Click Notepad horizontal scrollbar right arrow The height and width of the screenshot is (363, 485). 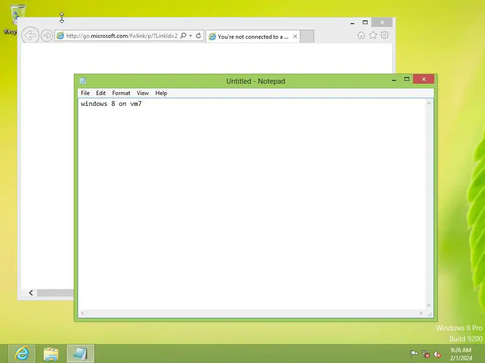click(421, 313)
